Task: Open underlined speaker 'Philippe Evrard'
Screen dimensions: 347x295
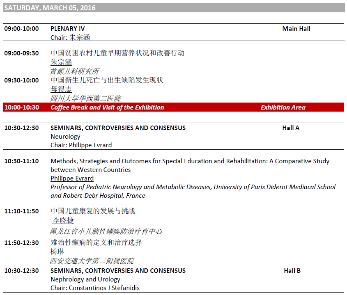Action: pyautogui.click(x=72, y=178)
